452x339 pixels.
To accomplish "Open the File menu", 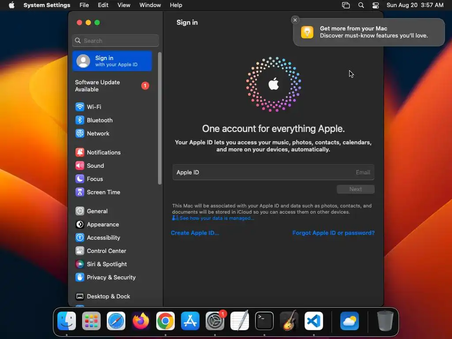I will pyautogui.click(x=84, y=5).
